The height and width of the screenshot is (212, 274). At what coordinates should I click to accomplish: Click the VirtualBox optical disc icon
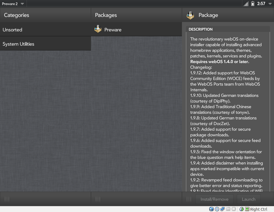point(217,209)
